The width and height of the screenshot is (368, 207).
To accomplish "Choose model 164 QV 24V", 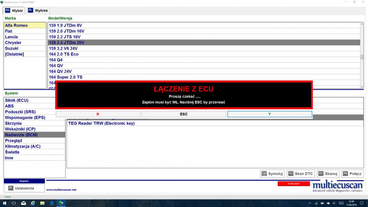I will 204,71.
